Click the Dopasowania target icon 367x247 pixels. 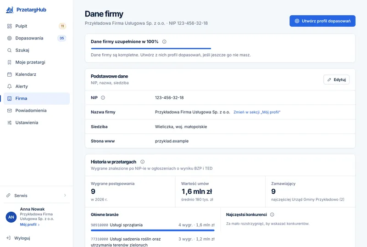tap(9, 38)
